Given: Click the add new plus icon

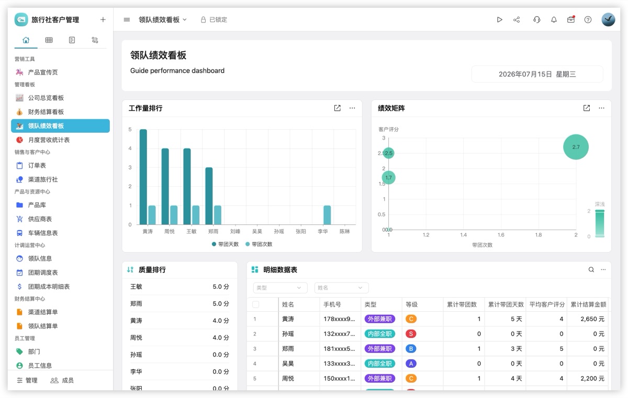Looking at the screenshot, I should coord(103,19).
